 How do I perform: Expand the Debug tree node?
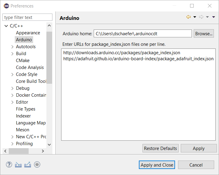point(12,88)
